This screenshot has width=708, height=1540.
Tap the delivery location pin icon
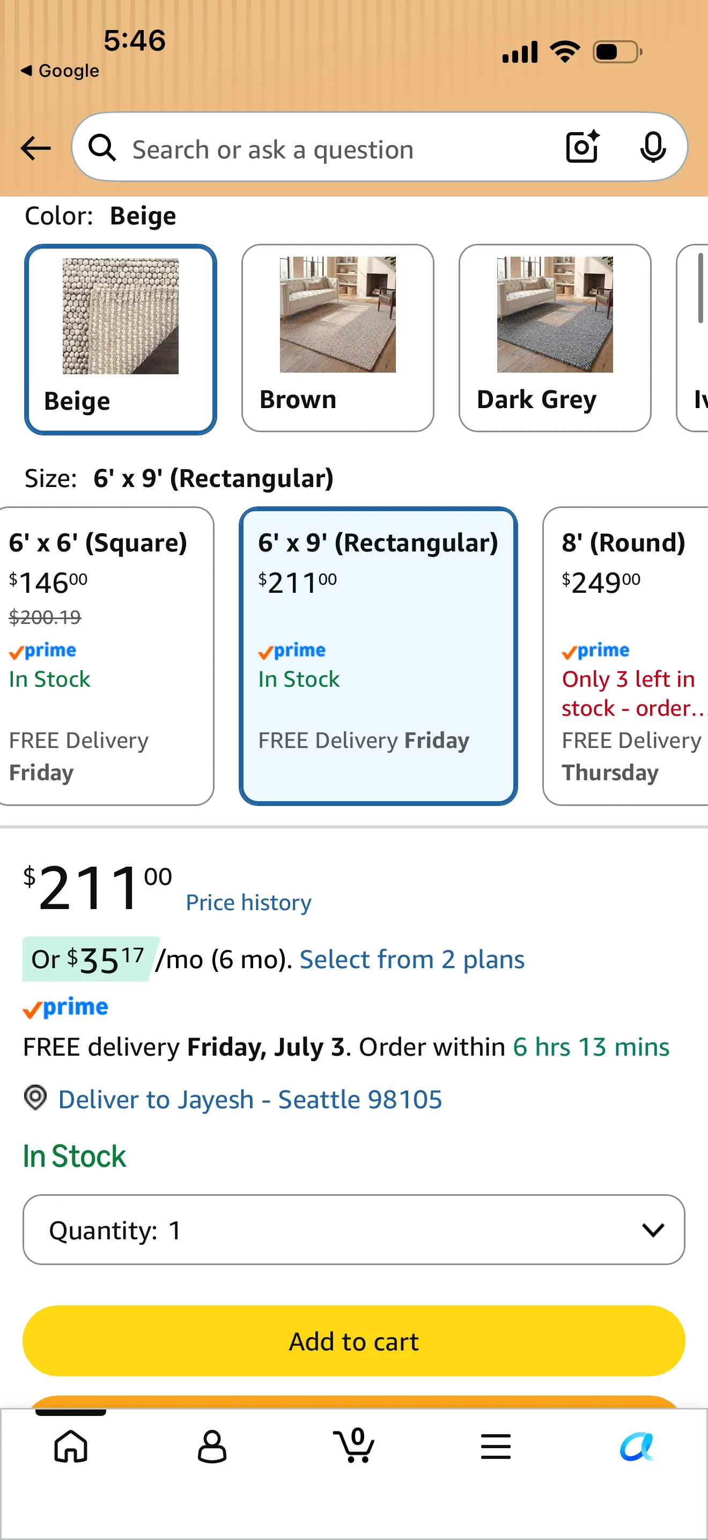click(35, 1098)
